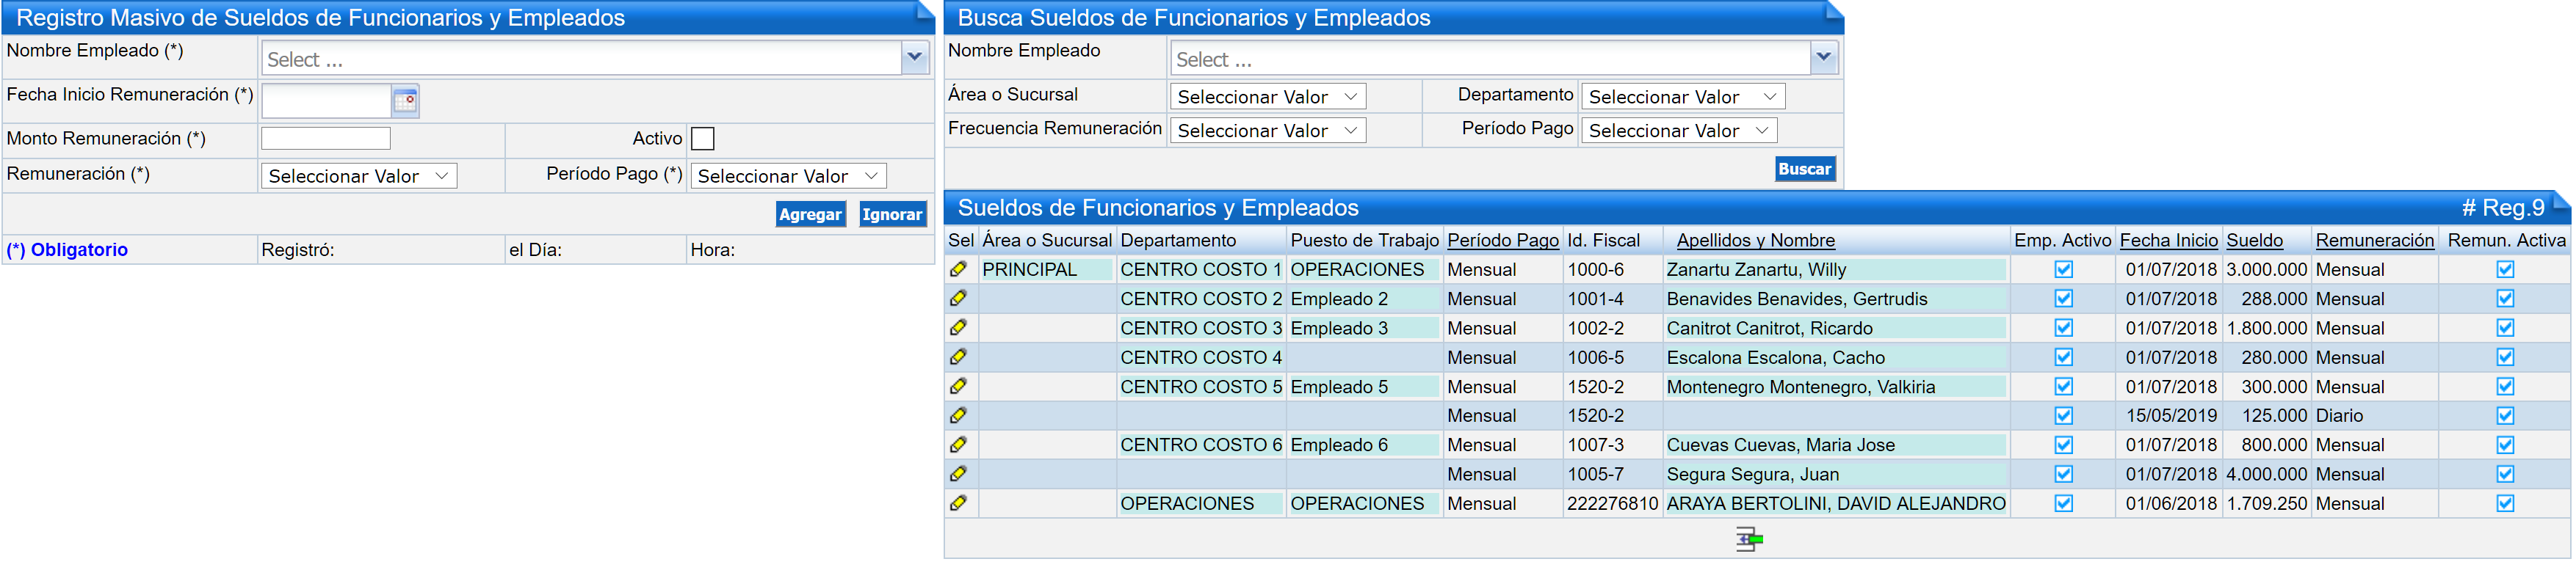Click the (*) Obligatorio note
Image resolution: width=2576 pixels, height=570 pixels.
67,249
